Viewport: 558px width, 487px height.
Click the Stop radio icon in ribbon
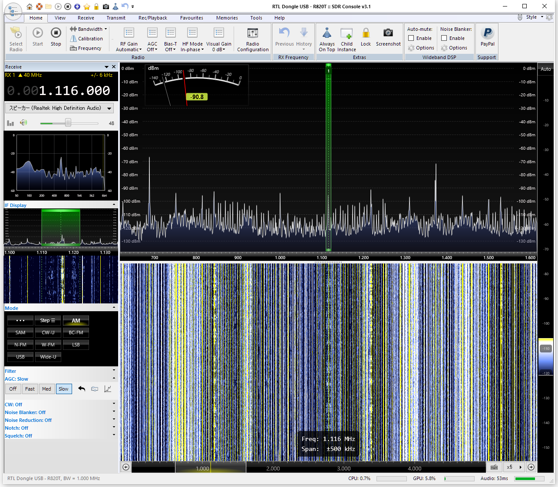pos(56,33)
